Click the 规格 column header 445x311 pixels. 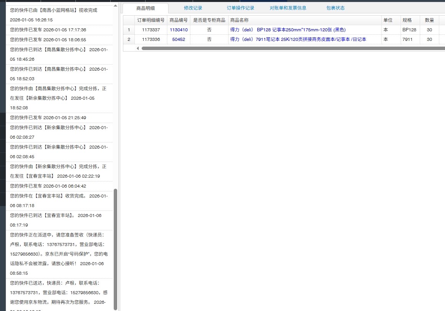[406, 20]
